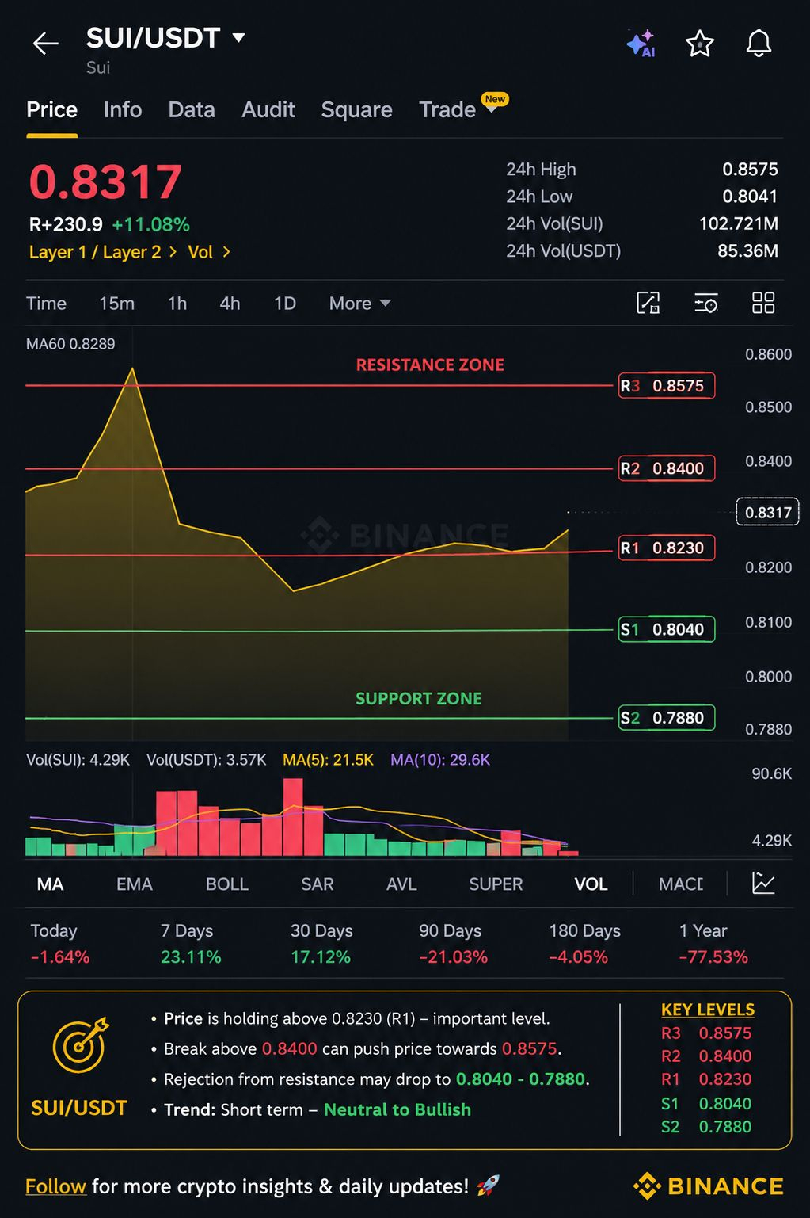Switch to the Square tab

[356, 110]
